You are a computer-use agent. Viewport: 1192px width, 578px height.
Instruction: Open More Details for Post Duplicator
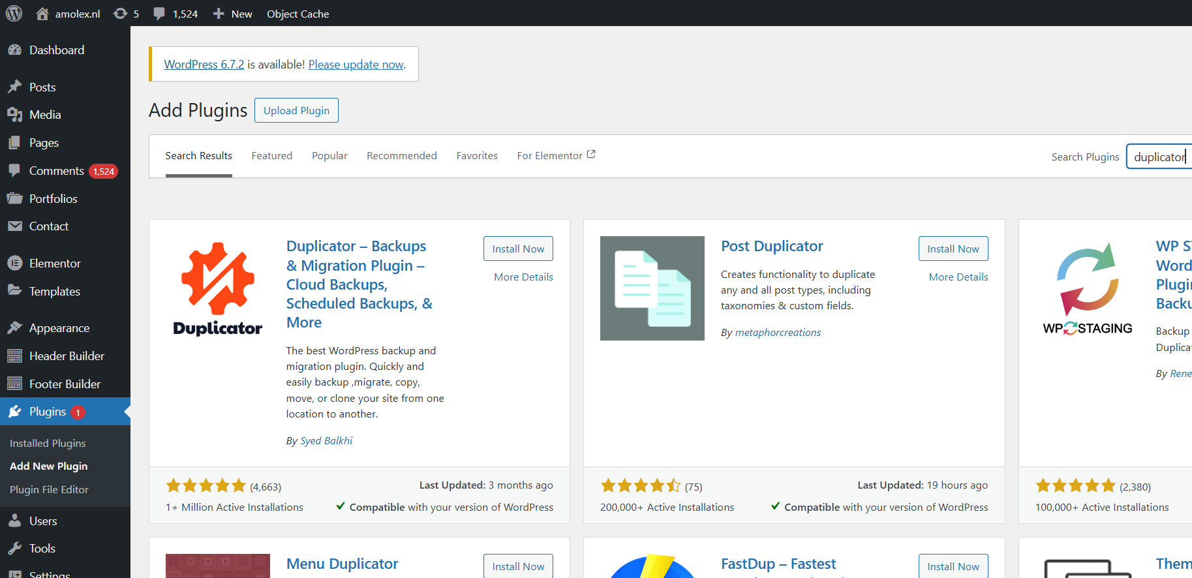click(x=958, y=277)
